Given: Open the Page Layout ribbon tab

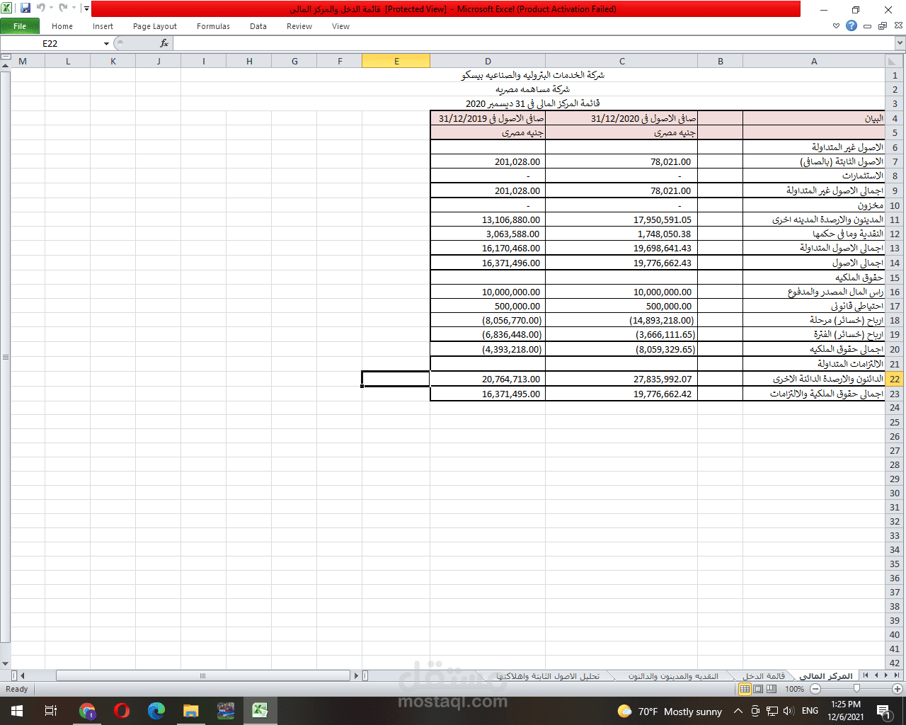Looking at the screenshot, I should (x=155, y=26).
